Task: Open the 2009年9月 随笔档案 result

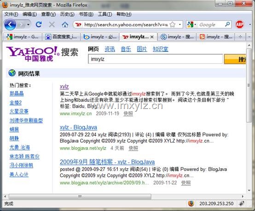Action: point(107,162)
